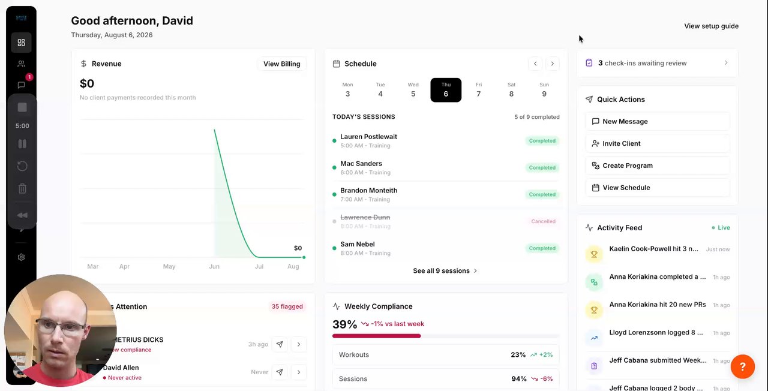This screenshot has height=391, width=768.
Task: Click the Workouts 23% compliance row
Action: click(446, 355)
